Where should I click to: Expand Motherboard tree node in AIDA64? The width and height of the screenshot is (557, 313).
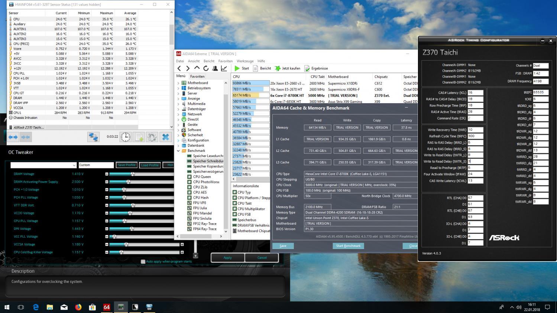[x=178, y=83]
